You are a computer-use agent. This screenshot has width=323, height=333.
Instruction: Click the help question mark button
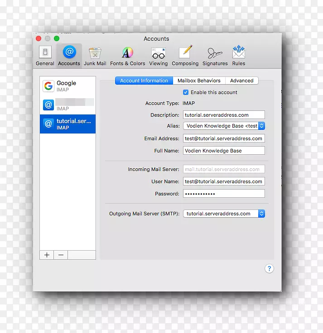[x=269, y=269]
